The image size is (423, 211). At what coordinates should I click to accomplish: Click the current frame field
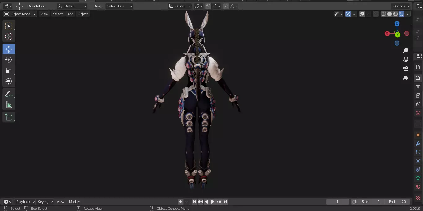338,202
